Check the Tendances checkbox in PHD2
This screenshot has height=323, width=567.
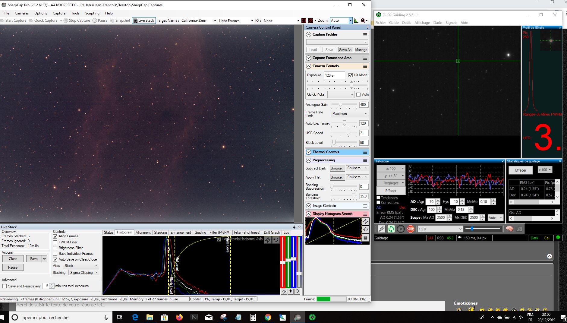(x=378, y=198)
